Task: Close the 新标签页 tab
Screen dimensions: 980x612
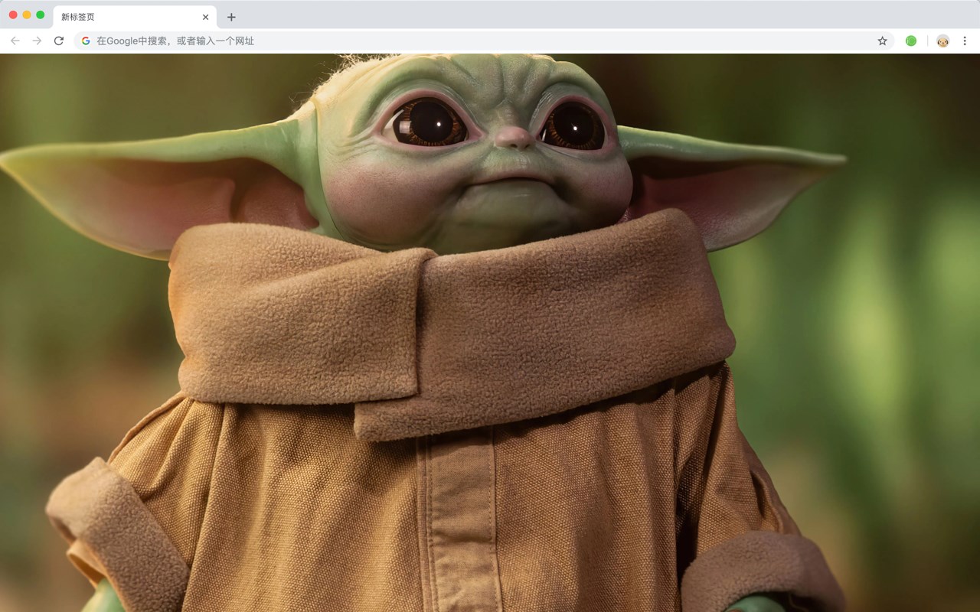Action: pos(205,17)
